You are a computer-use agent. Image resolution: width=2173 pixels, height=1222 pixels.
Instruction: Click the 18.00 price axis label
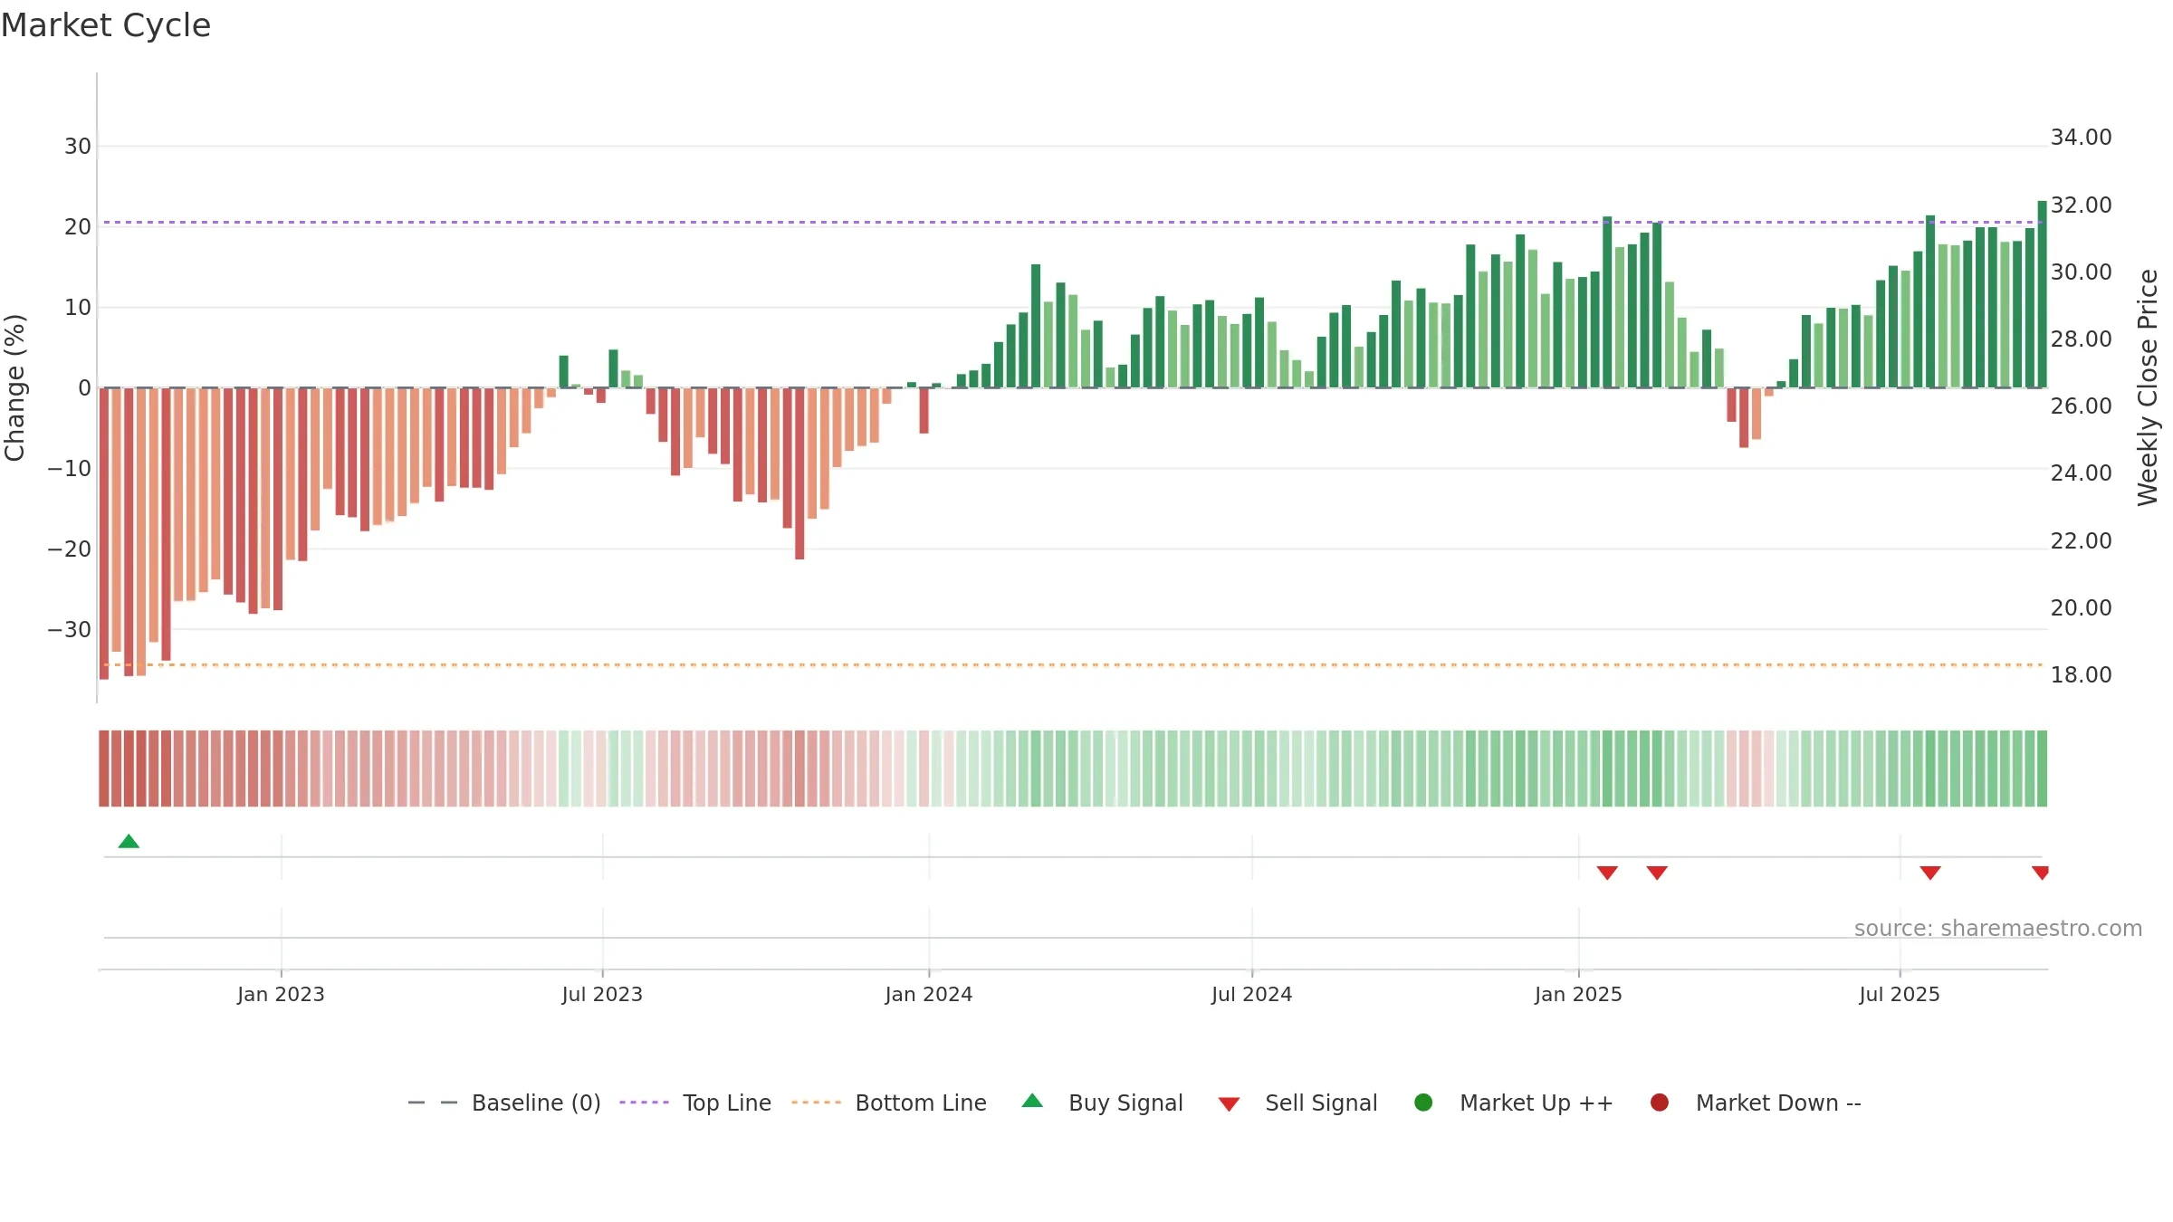pos(2081,675)
